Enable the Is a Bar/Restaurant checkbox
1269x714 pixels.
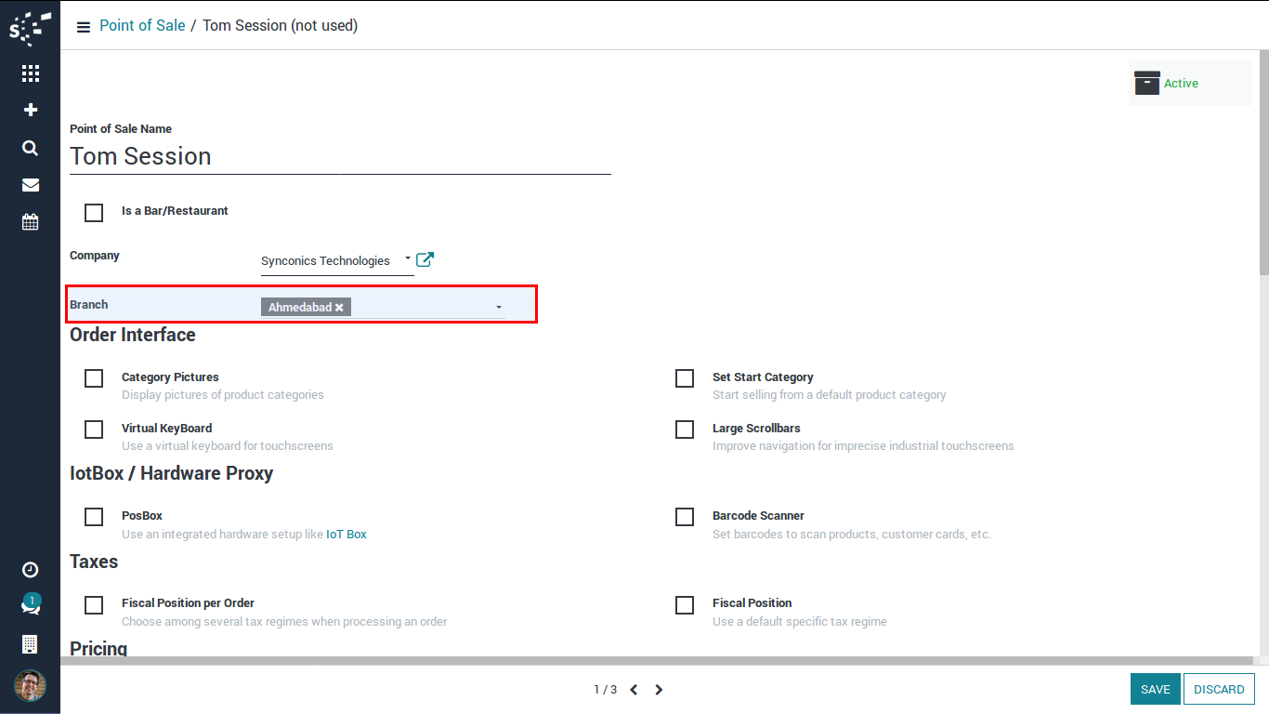[x=94, y=213]
